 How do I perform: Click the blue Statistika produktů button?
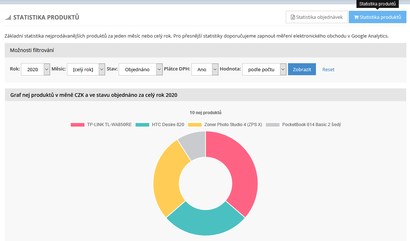click(x=377, y=17)
